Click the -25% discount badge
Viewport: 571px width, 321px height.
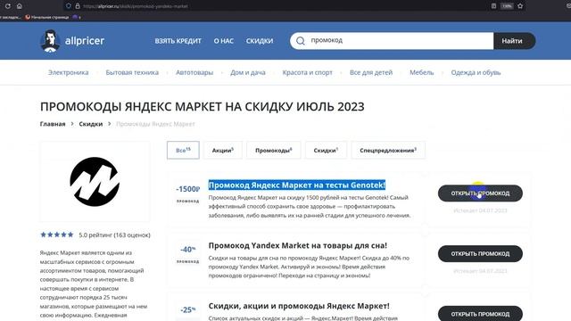188,309
